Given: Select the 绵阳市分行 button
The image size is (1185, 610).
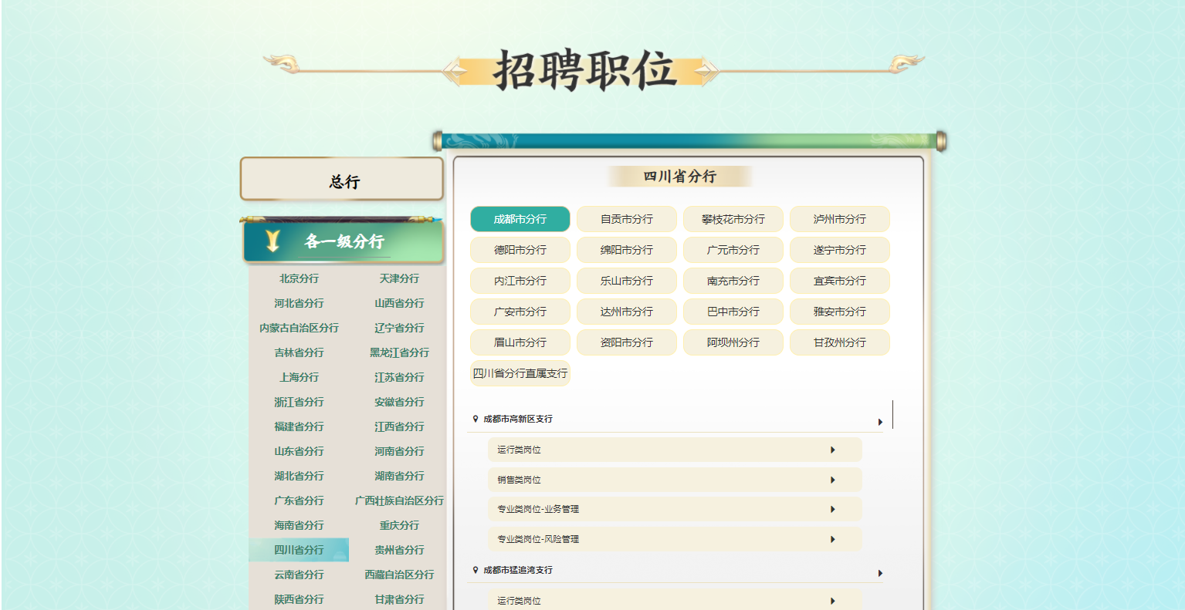Looking at the screenshot, I should 627,250.
